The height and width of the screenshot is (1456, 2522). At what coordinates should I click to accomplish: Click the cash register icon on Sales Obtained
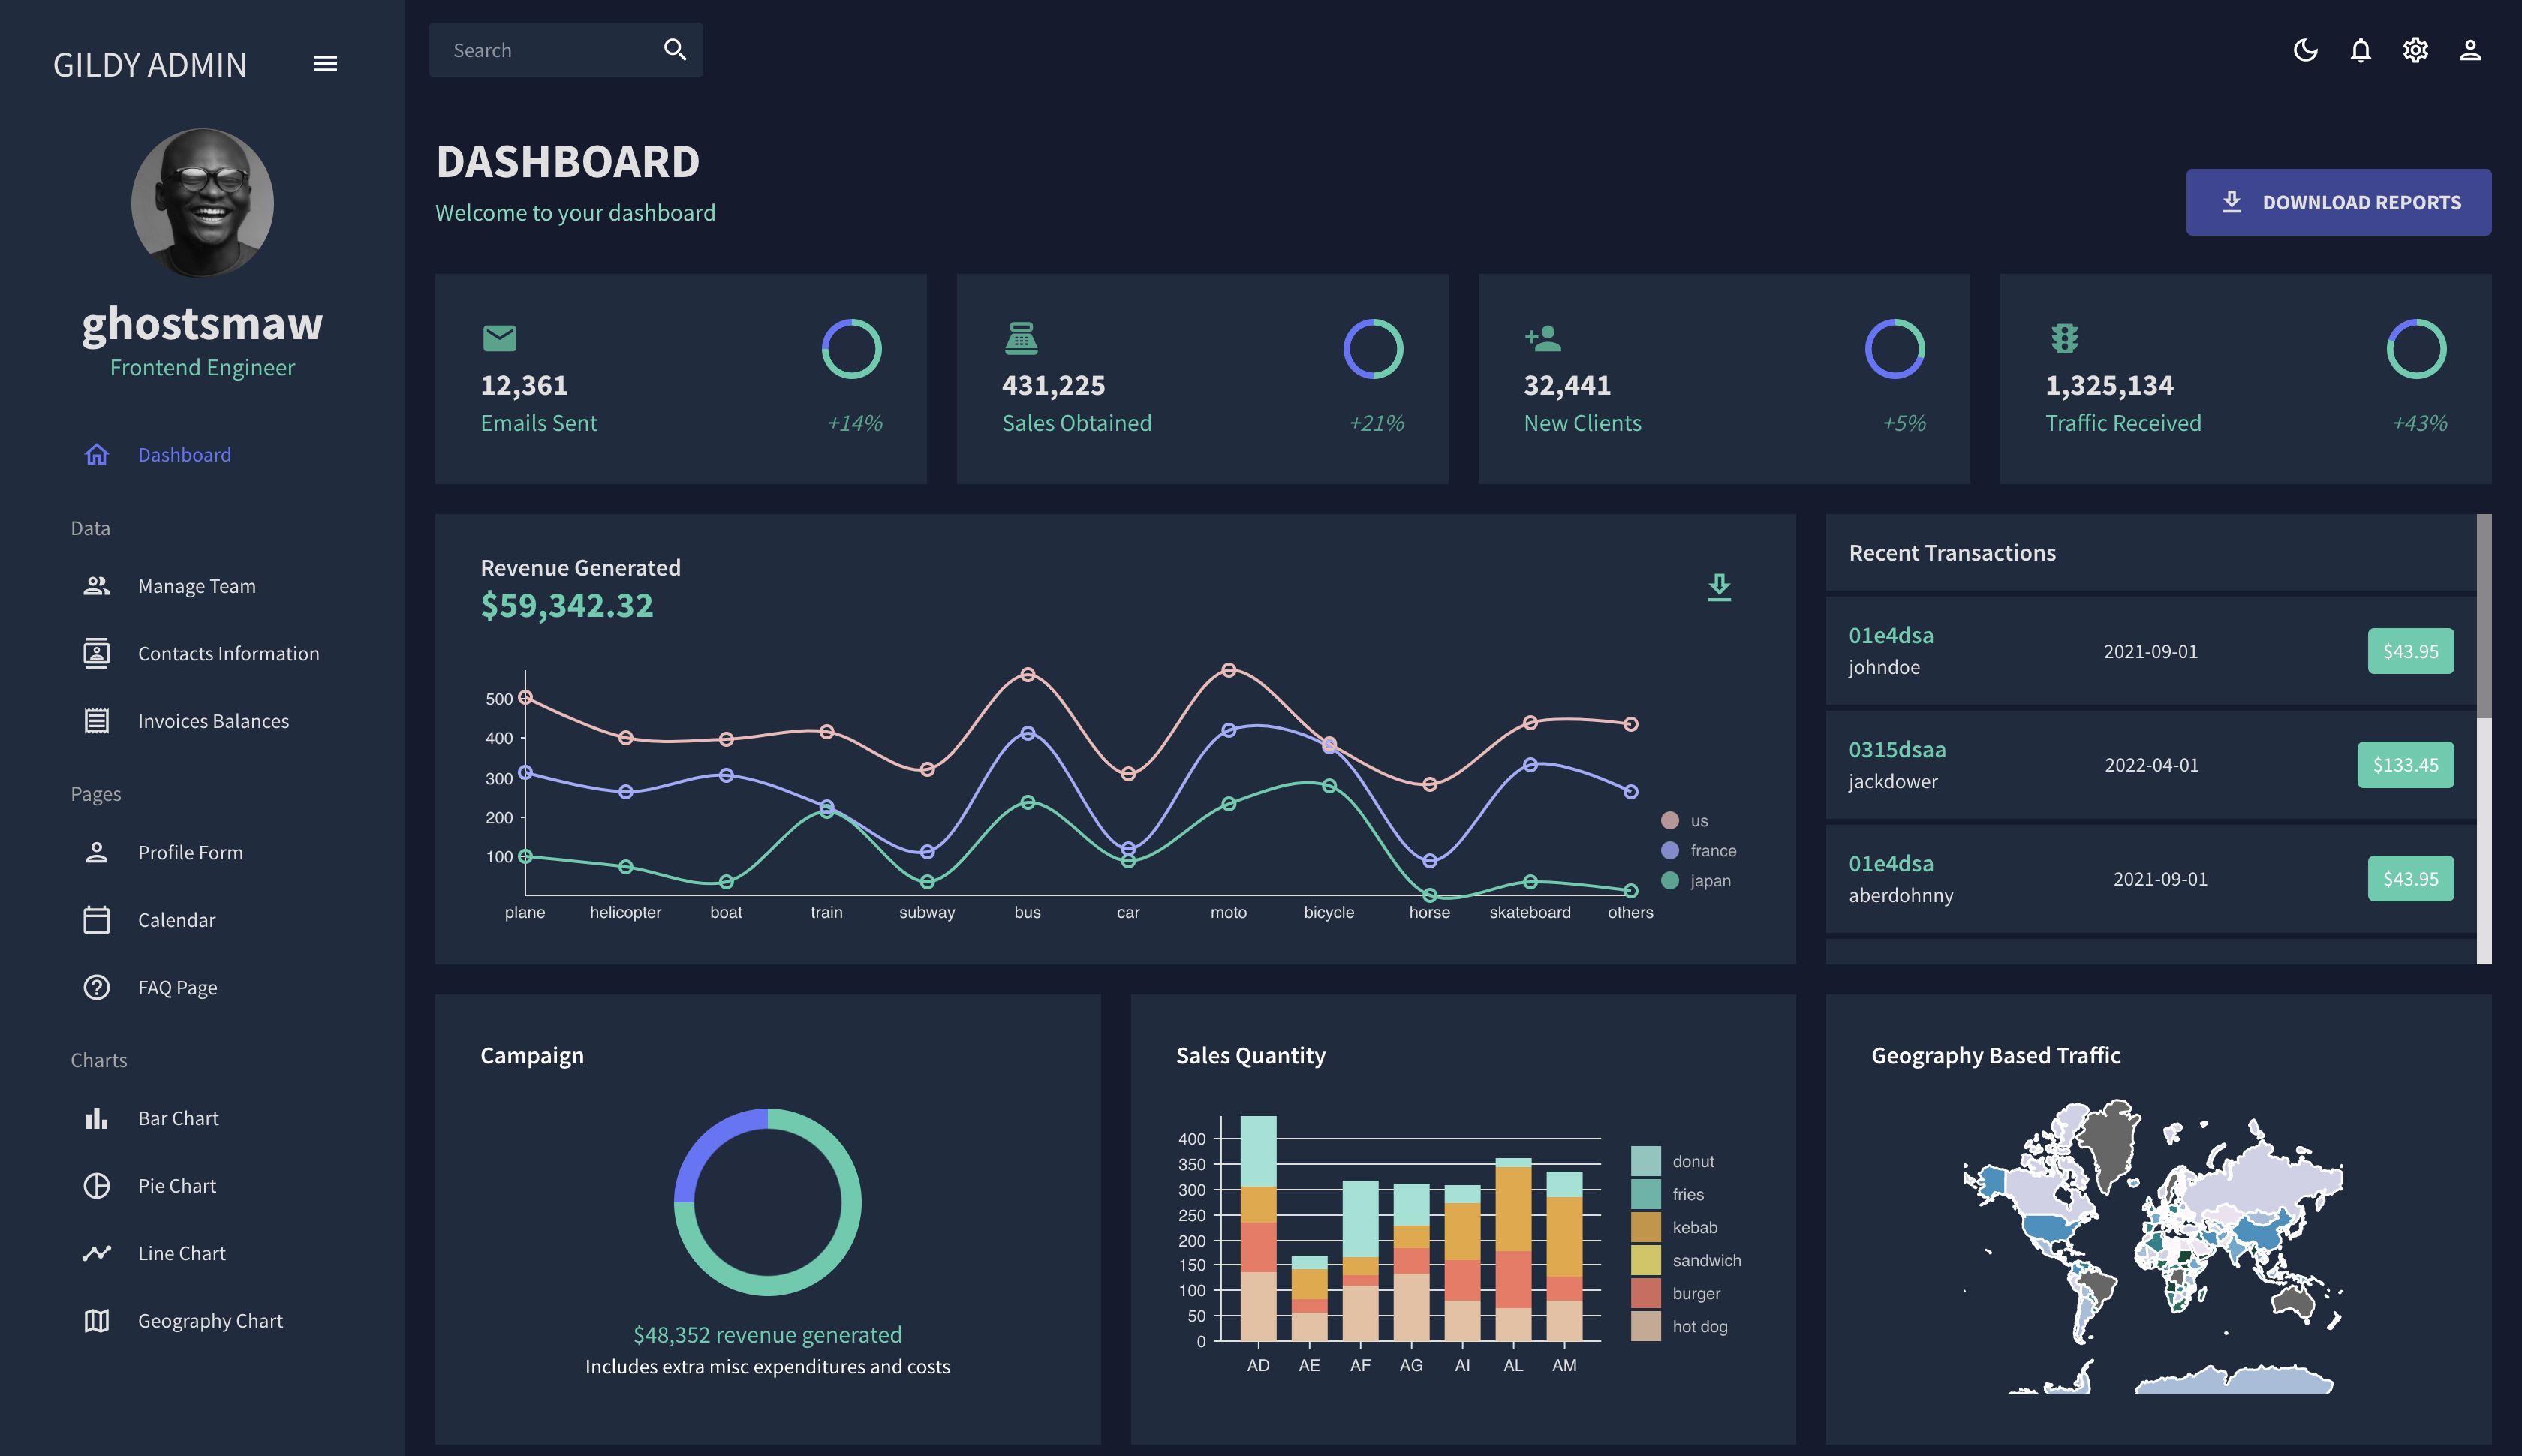[x=1021, y=338]
